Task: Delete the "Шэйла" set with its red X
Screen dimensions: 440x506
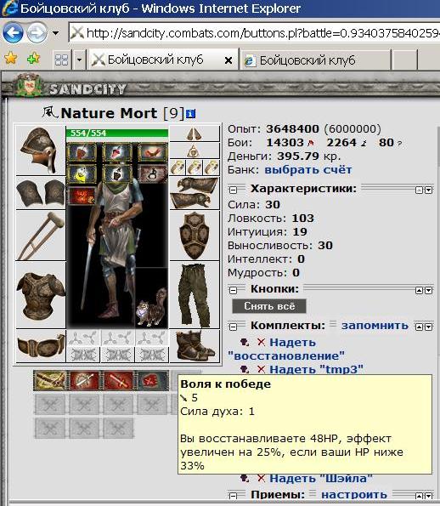Action: 261,478
